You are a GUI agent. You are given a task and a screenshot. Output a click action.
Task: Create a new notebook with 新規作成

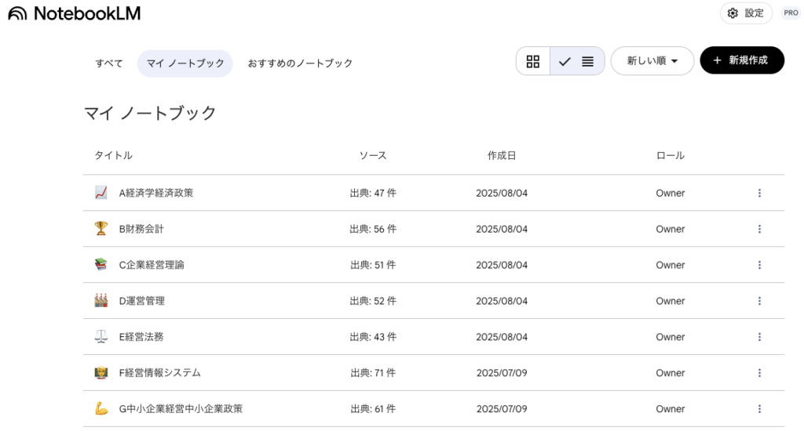tap(741, 60)
